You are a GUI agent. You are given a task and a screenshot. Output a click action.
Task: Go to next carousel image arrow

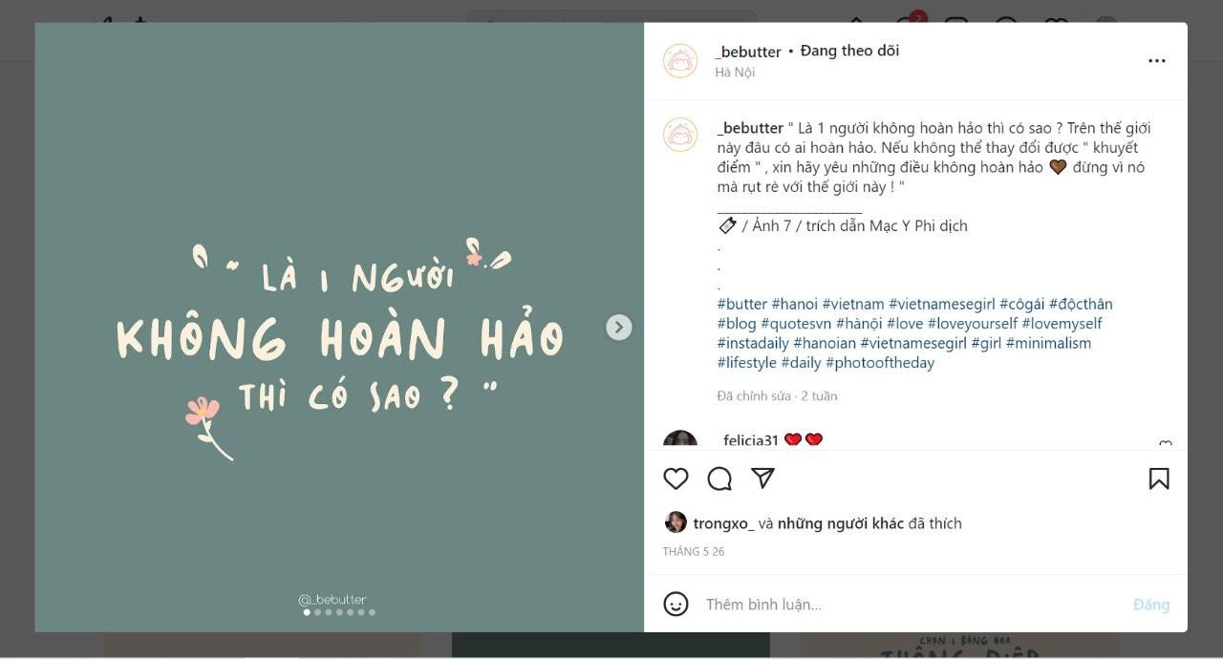pyautogui.click(x=618, y=328)
